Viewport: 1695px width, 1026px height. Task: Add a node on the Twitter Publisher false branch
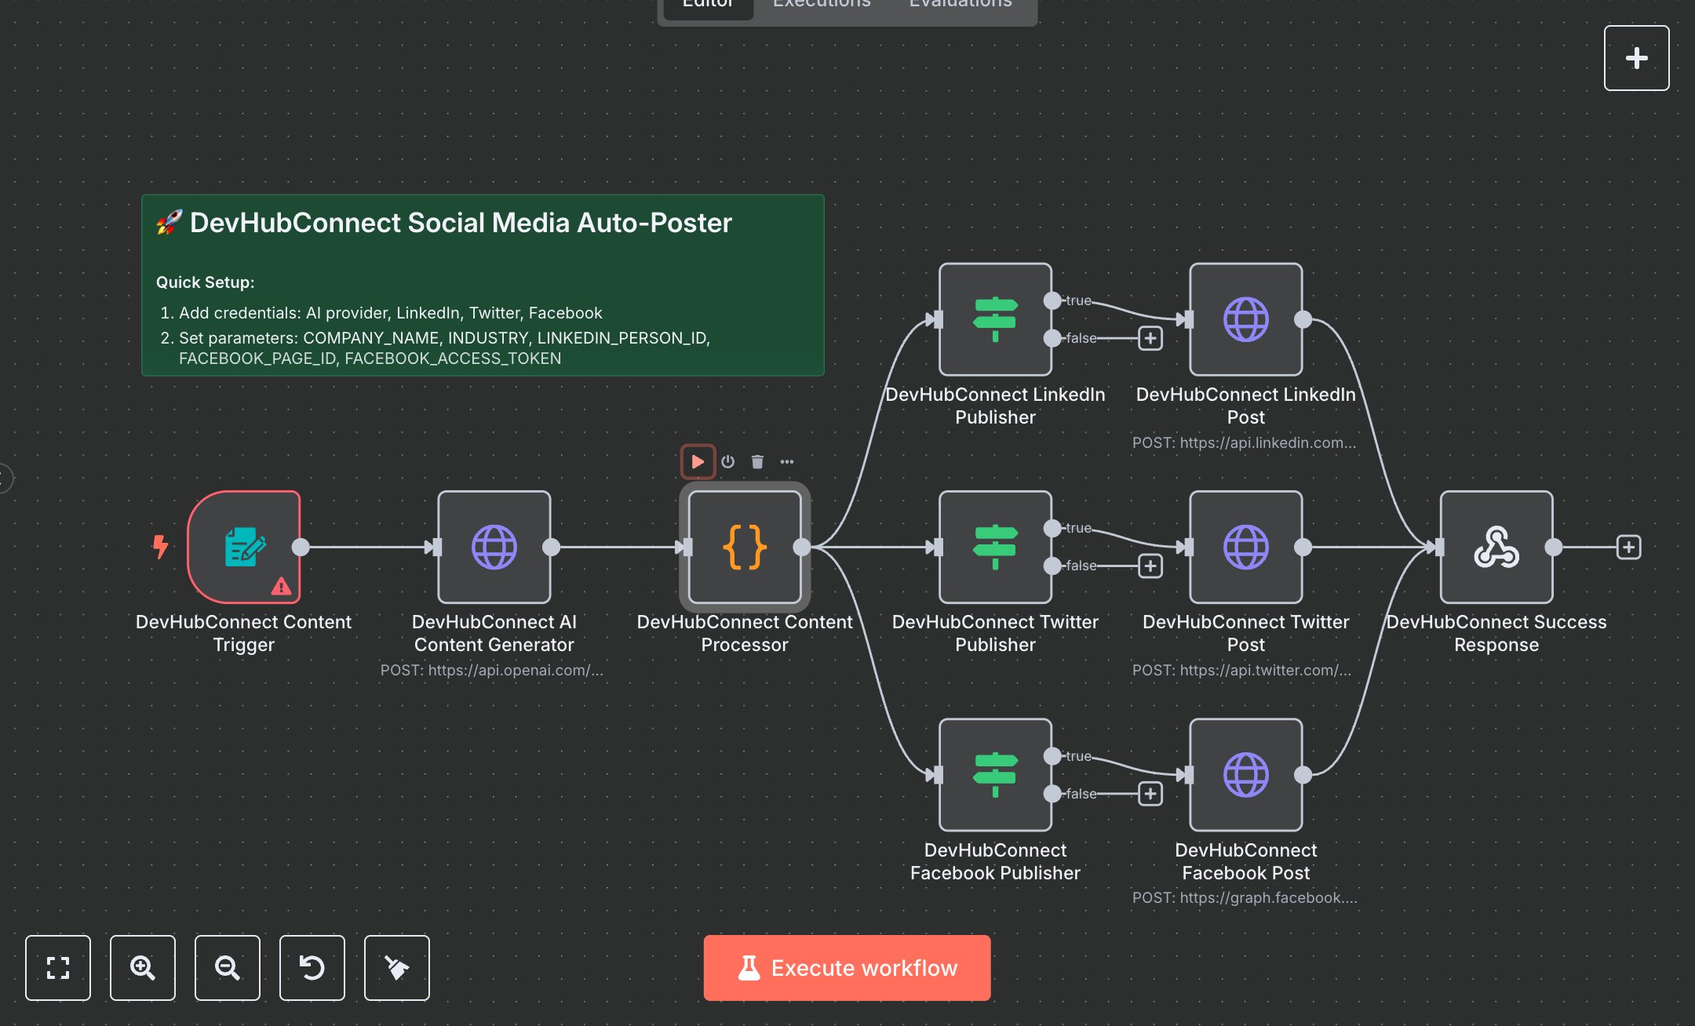1150,566
